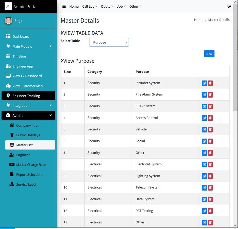The height and width of the screenshot is (229, 238).
Task: Expand the Integration sidebar section
Action: point(28,105)
